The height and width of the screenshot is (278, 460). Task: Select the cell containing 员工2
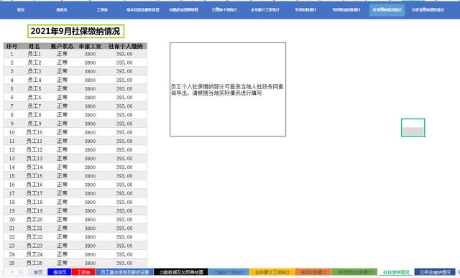click(34, 62)
